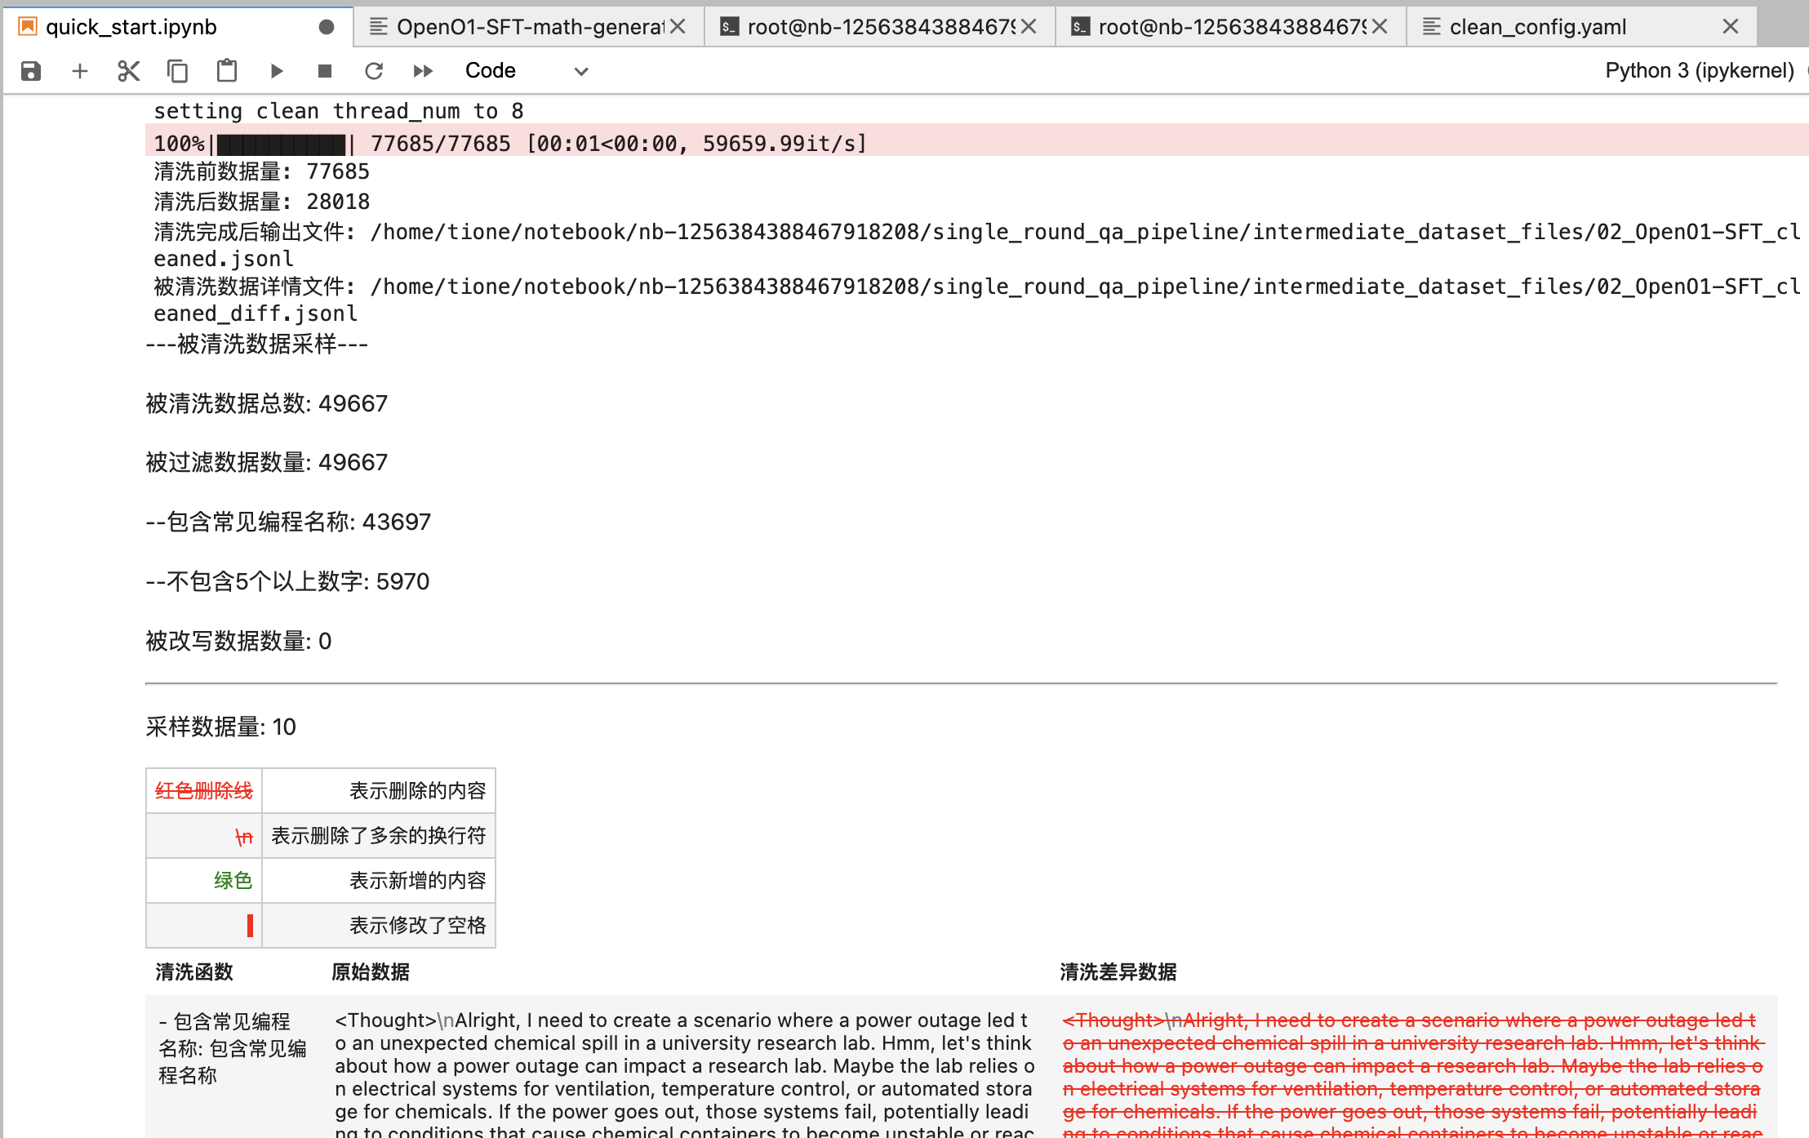Click the legend cell 红色删除线
This screenshot has height=1138, width=1809.
[x=204, y=790]
